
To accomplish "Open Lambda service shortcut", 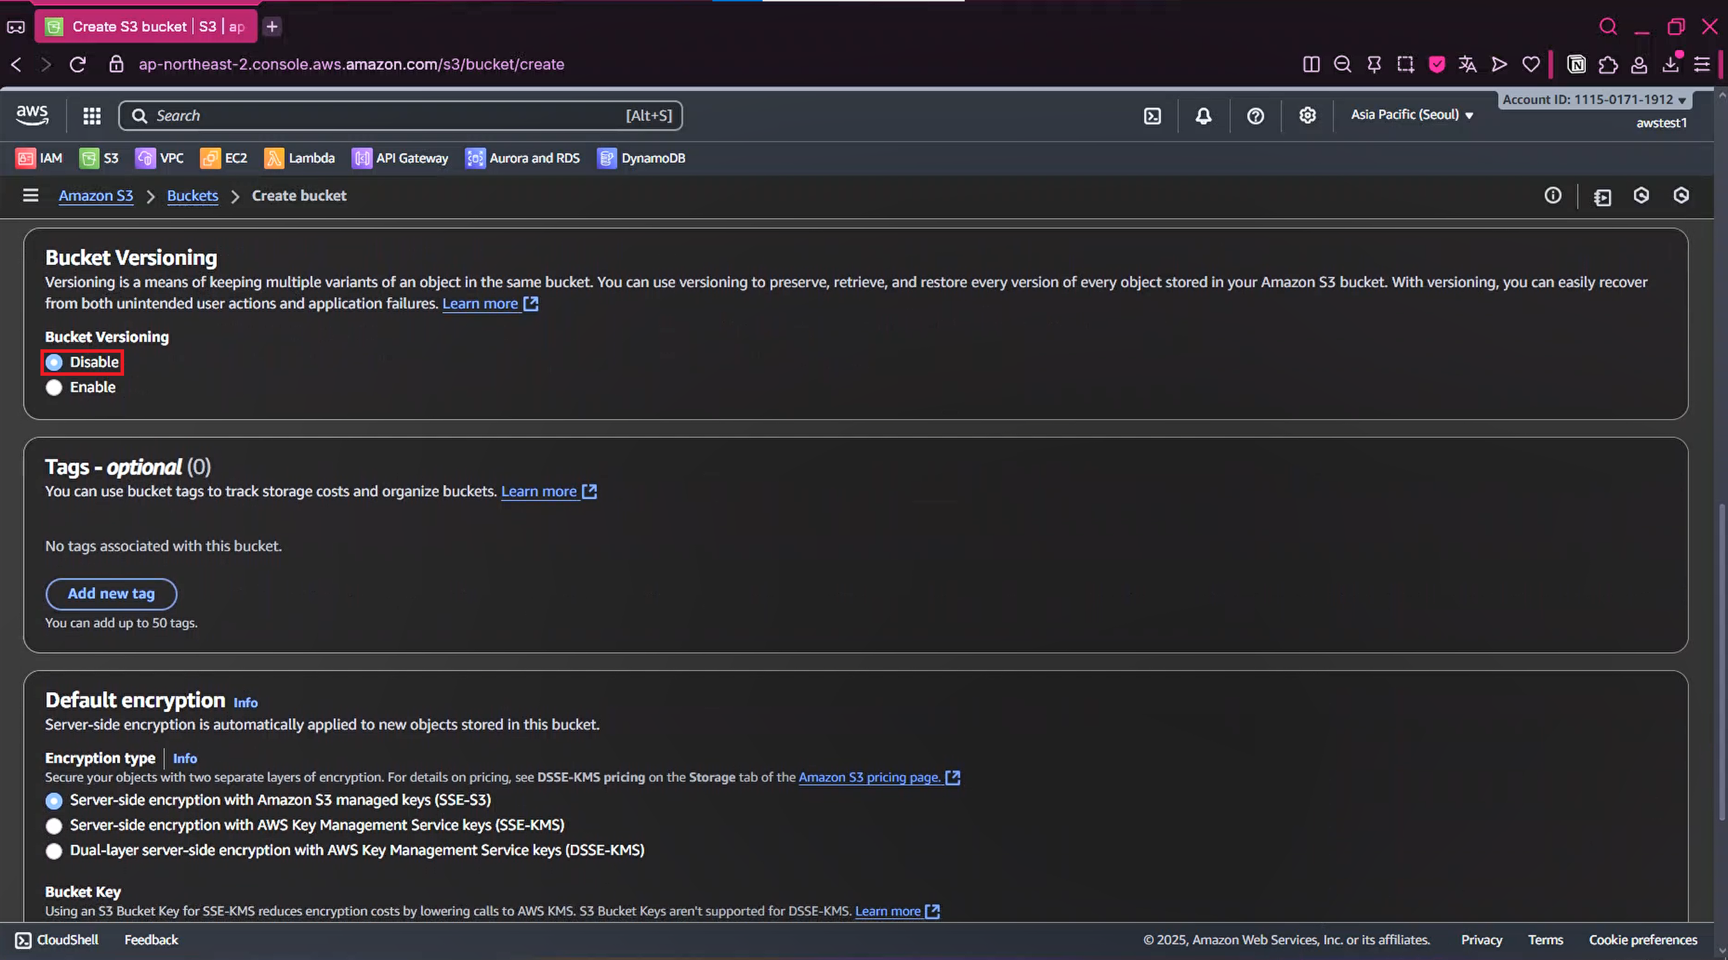I will (299, 158).
